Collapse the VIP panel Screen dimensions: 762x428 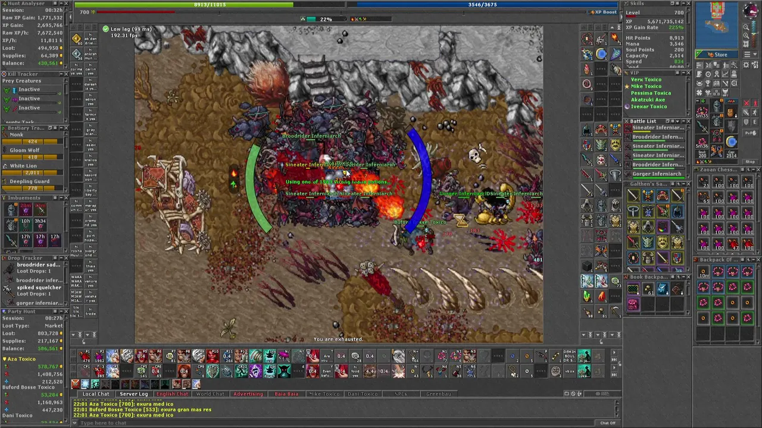click(x=683, y=73)
